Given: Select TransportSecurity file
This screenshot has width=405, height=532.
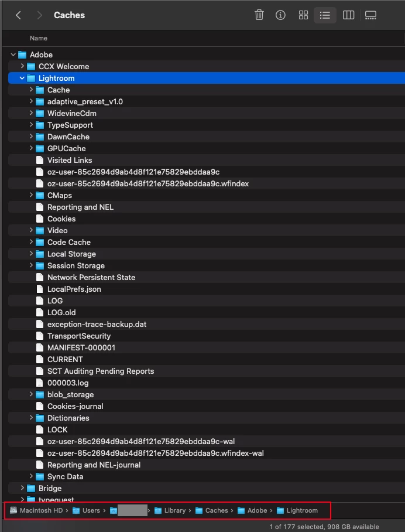Looking at the screenshot, I should 207,336.
